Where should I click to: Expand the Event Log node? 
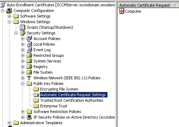(23, 50)
